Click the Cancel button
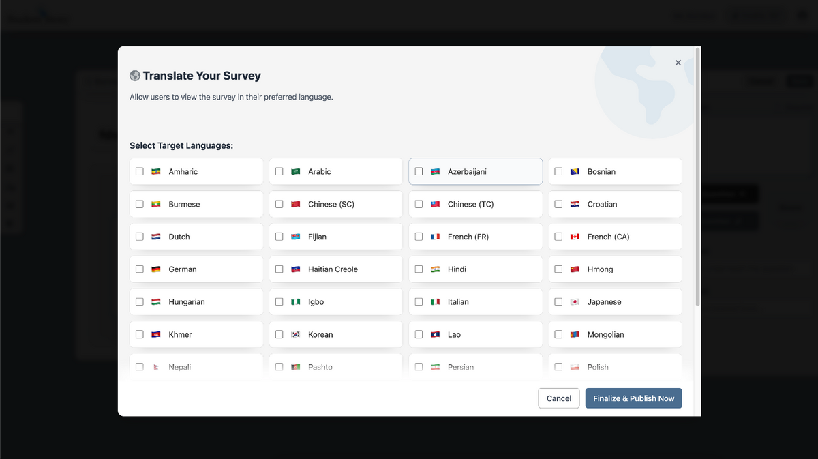The image size is (818, 459). tap(558, 398)
